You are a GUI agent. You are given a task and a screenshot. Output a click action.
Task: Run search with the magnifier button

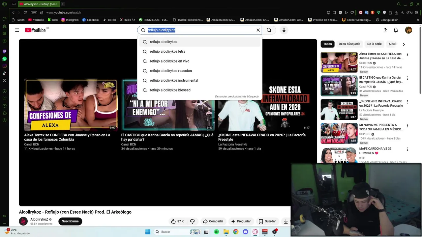(269, 30)
